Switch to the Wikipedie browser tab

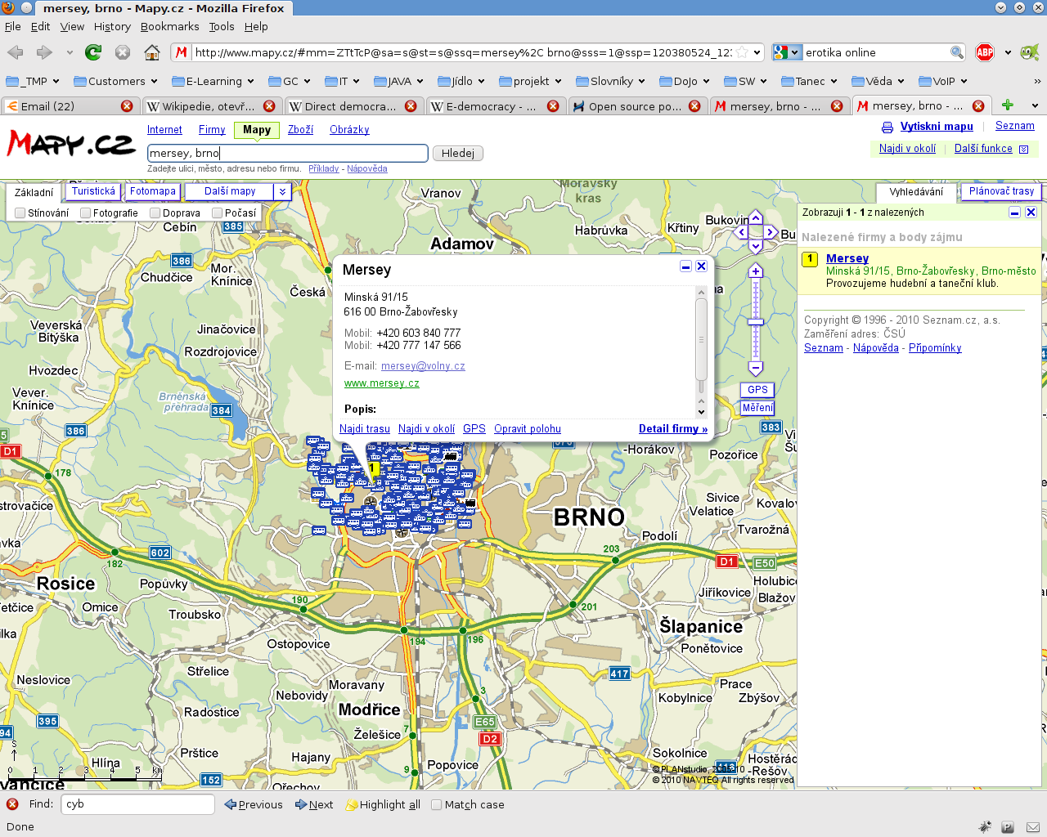pos(211,106)
